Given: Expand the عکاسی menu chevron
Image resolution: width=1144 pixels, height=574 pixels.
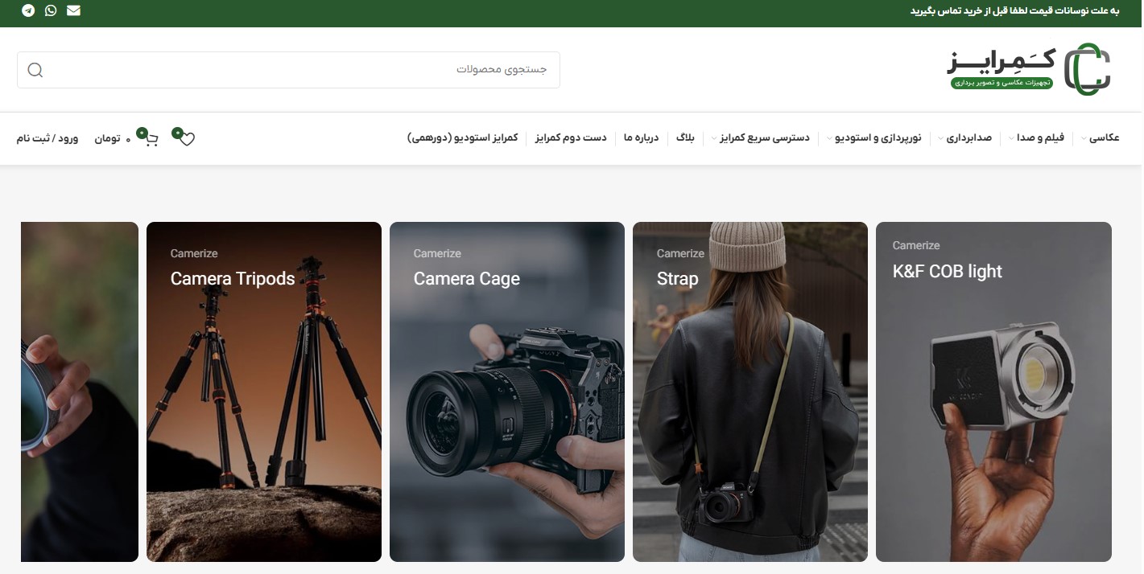Looking at the screenshot, I should pyautogui.click(x=1083, y=139).
